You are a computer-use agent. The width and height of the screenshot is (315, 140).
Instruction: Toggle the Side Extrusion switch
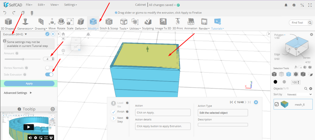(49, 74)
